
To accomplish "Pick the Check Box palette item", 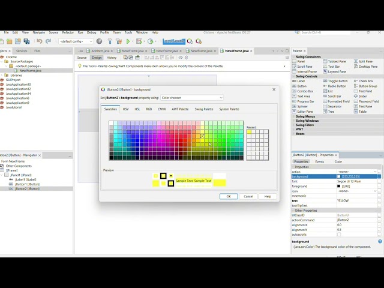I will point(364,81).
